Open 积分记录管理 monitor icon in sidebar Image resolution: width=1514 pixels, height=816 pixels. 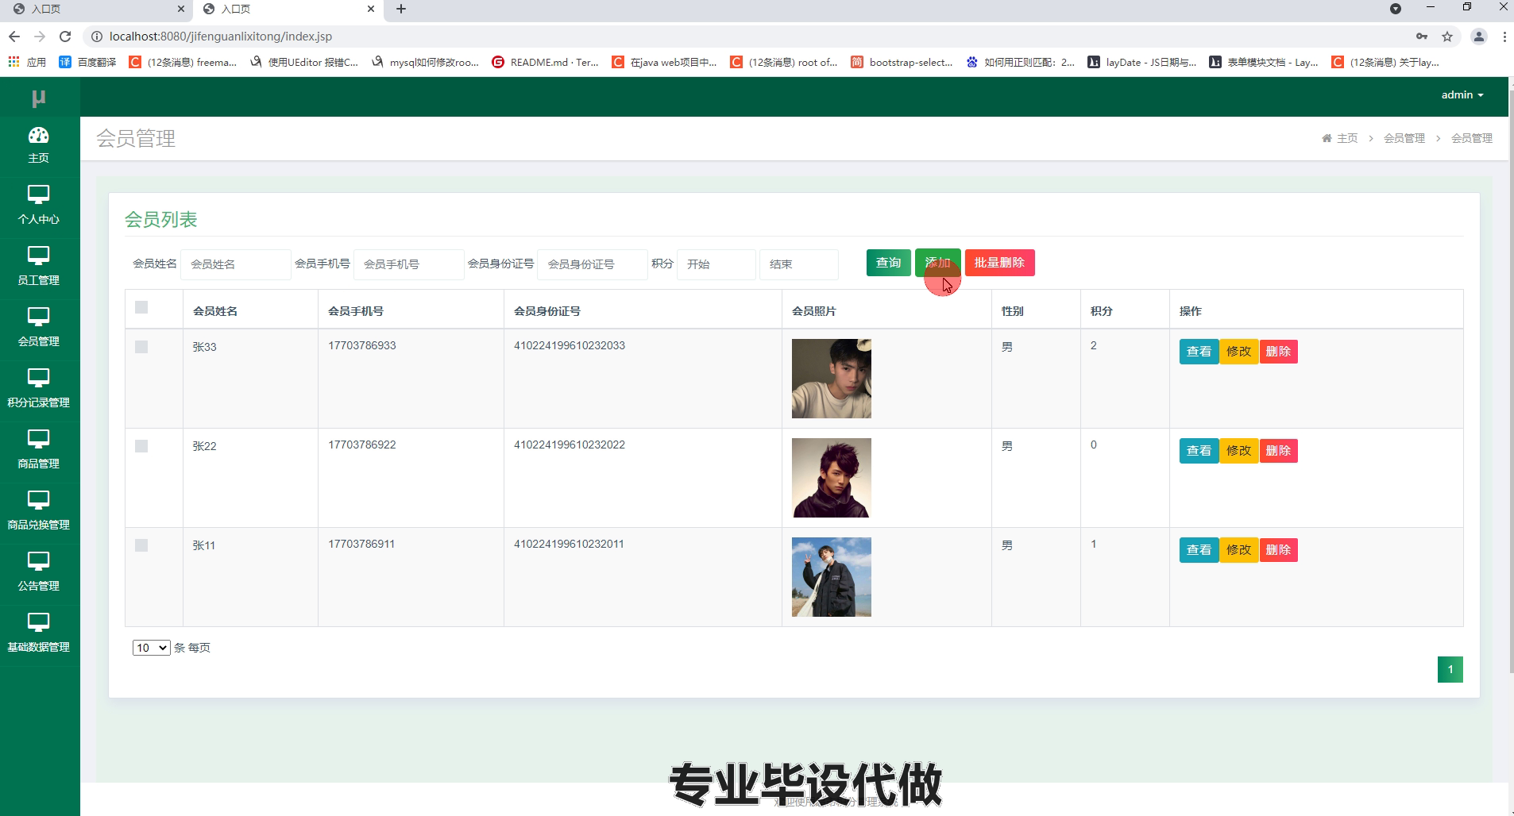click(38, 377)
